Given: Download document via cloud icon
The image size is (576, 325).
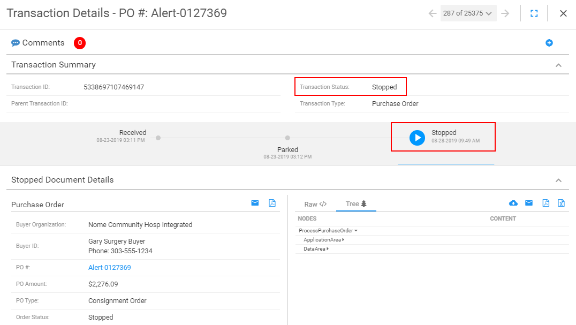Looking at the screenshot, I should pos(513,203).
